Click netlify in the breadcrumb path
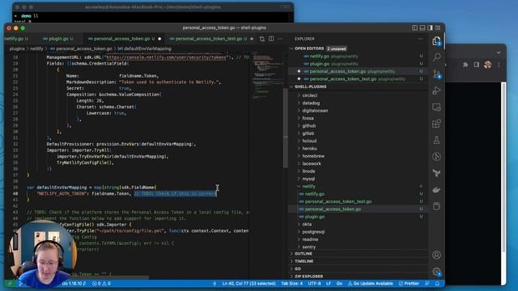The width and height of the screenshot is (518, 291). tap(36, 48)
